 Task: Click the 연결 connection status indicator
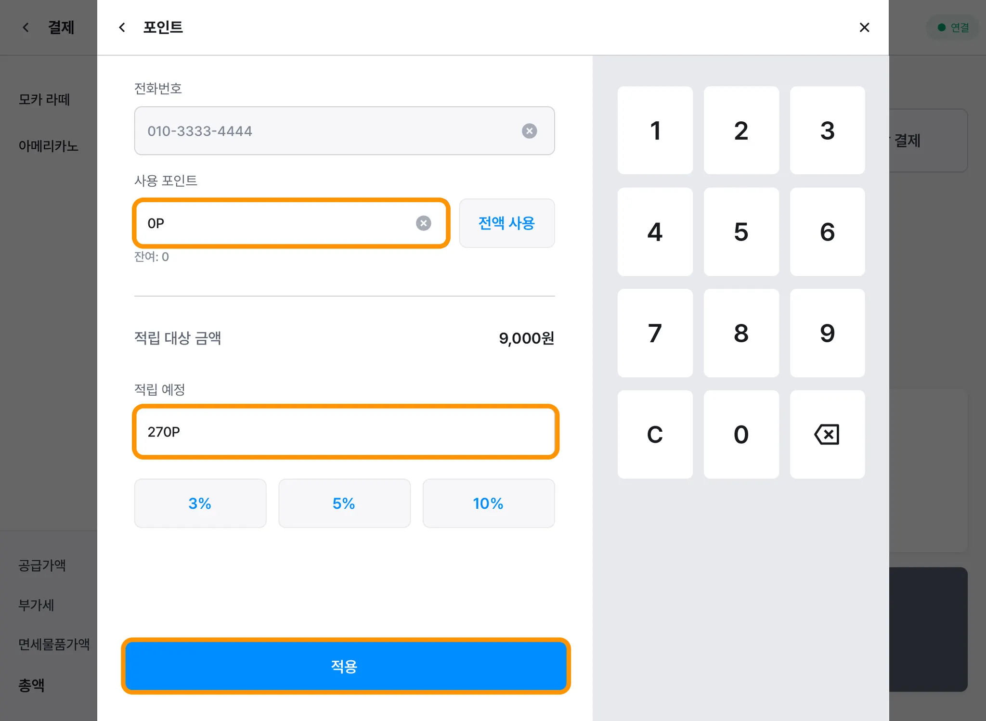[953, 27]
